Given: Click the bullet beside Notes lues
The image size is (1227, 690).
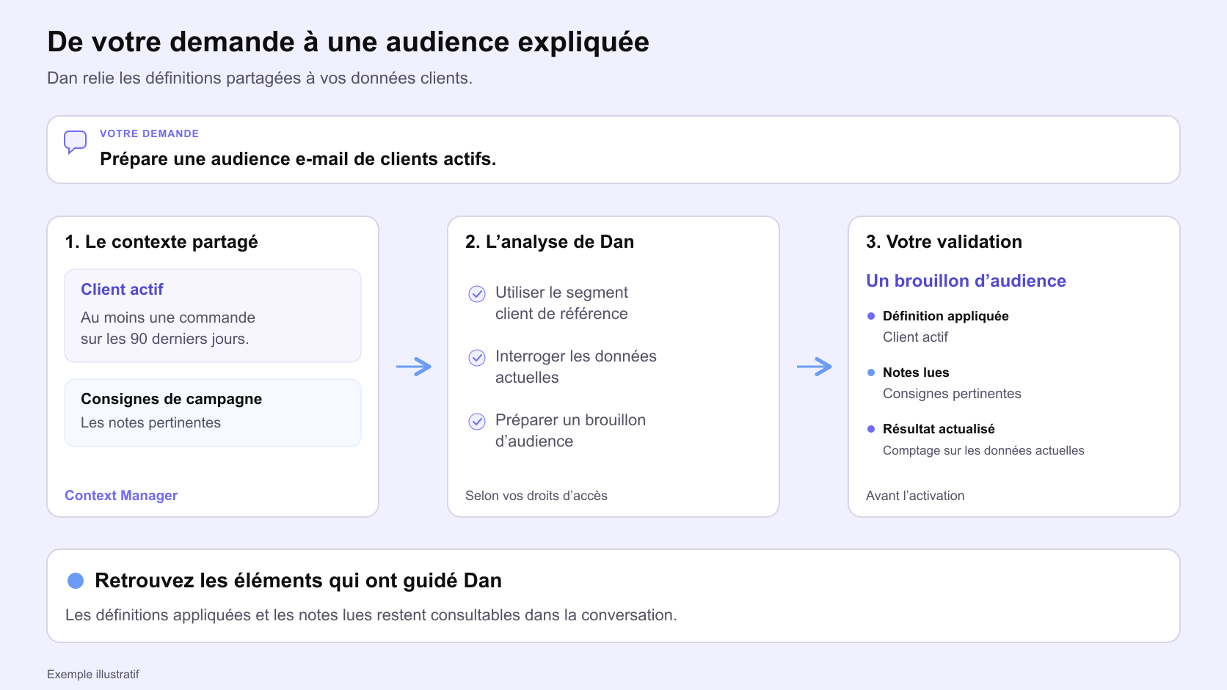Looking at the screenshot, I should [x=871, y=372].
